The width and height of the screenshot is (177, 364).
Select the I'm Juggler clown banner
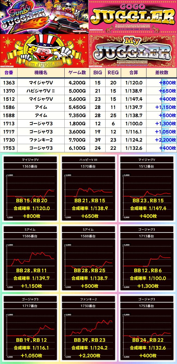44,51
